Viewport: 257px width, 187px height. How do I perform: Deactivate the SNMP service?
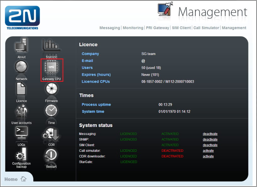pyautogui.click(x=210, y=139)
